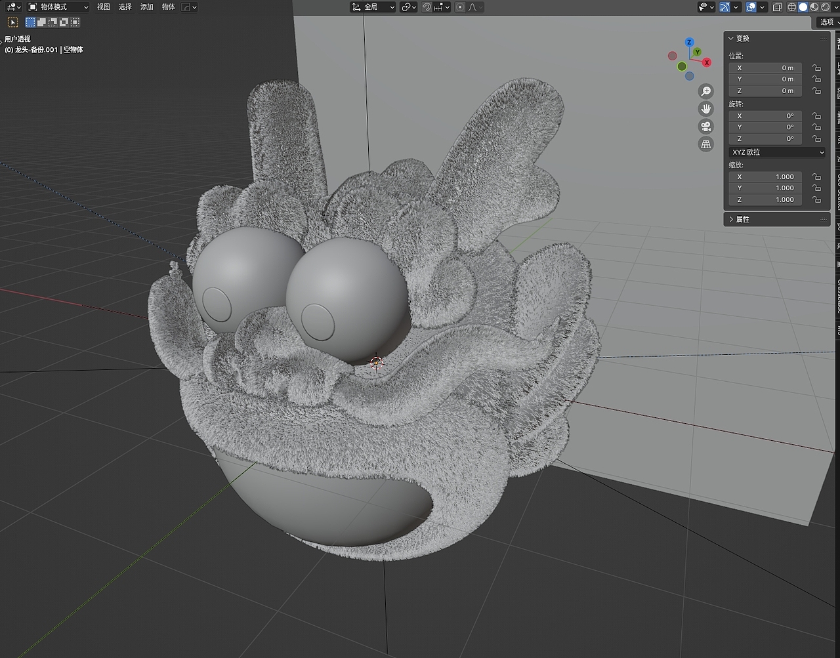
Task: Choose intersect selection mode icon
Action: [x=75, y=22]
